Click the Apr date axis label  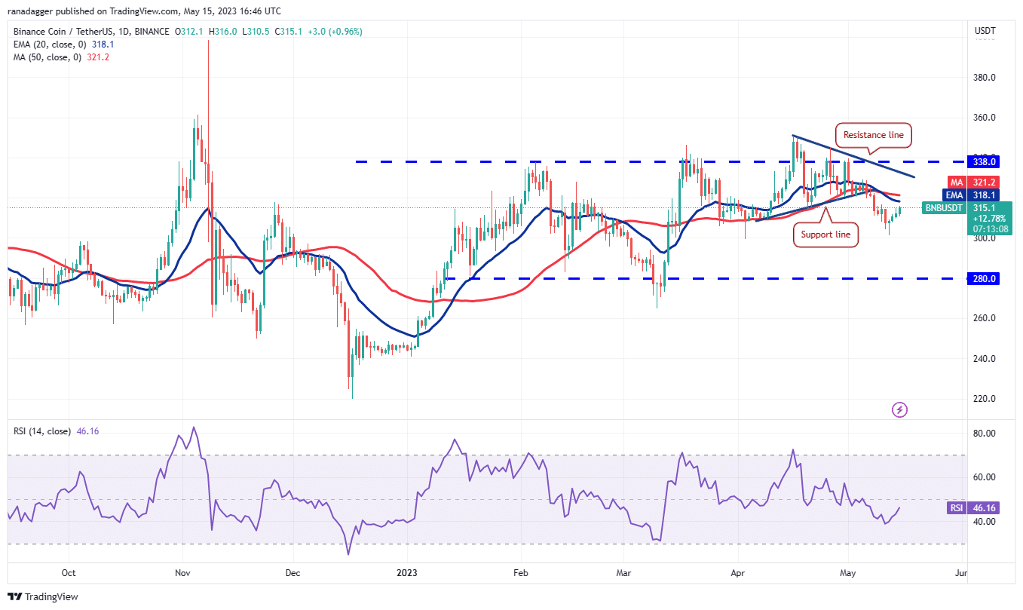(739, 572)
